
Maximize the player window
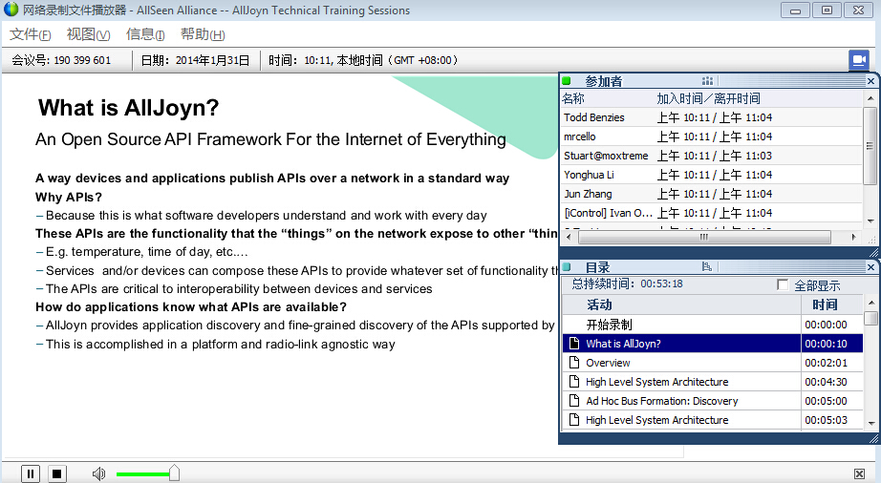(x=827, y=10)
